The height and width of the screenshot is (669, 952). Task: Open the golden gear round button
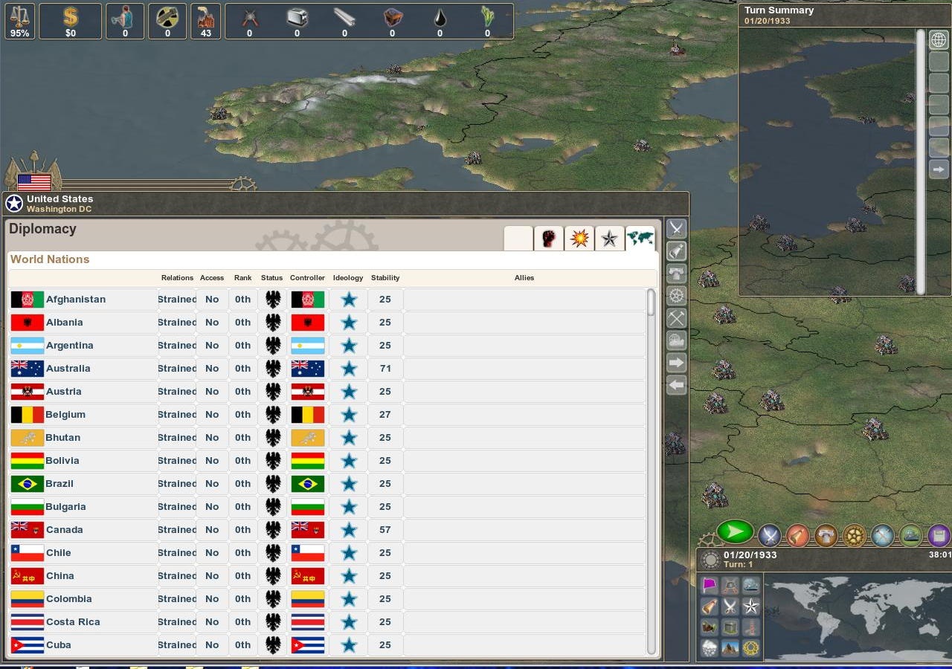pyautogui.click(x=854, y=534)
